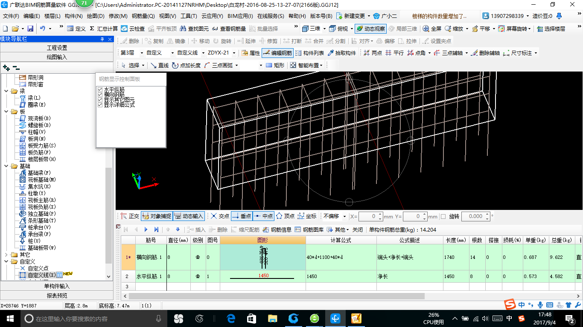Open 属性 properties panel
The image size is (583, 327).
pyautogui.click(x=251, y=53)
